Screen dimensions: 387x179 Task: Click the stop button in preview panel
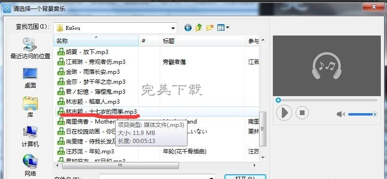click(x=302, y=113)
